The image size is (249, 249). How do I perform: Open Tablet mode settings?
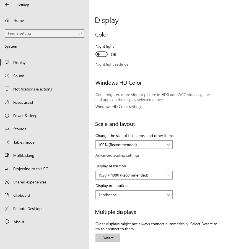(45, 142)
